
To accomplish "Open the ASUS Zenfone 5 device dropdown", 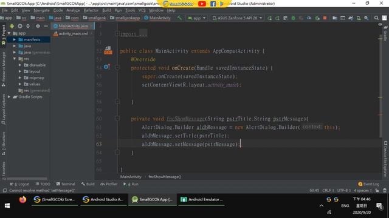I will 238,18.
